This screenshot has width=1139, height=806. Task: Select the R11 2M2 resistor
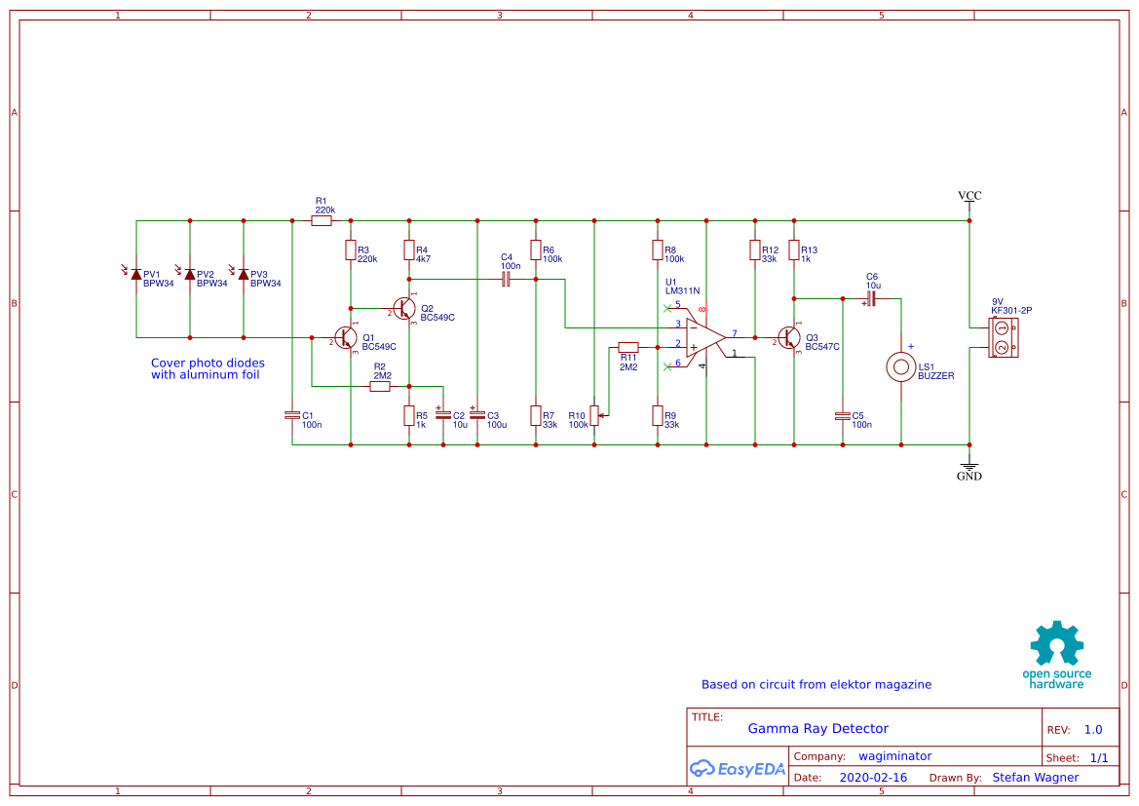(628, 347)
